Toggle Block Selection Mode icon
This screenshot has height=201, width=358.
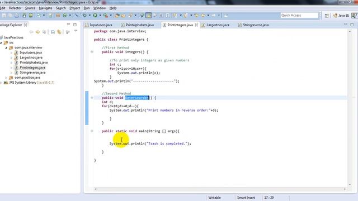coord(162,16)
